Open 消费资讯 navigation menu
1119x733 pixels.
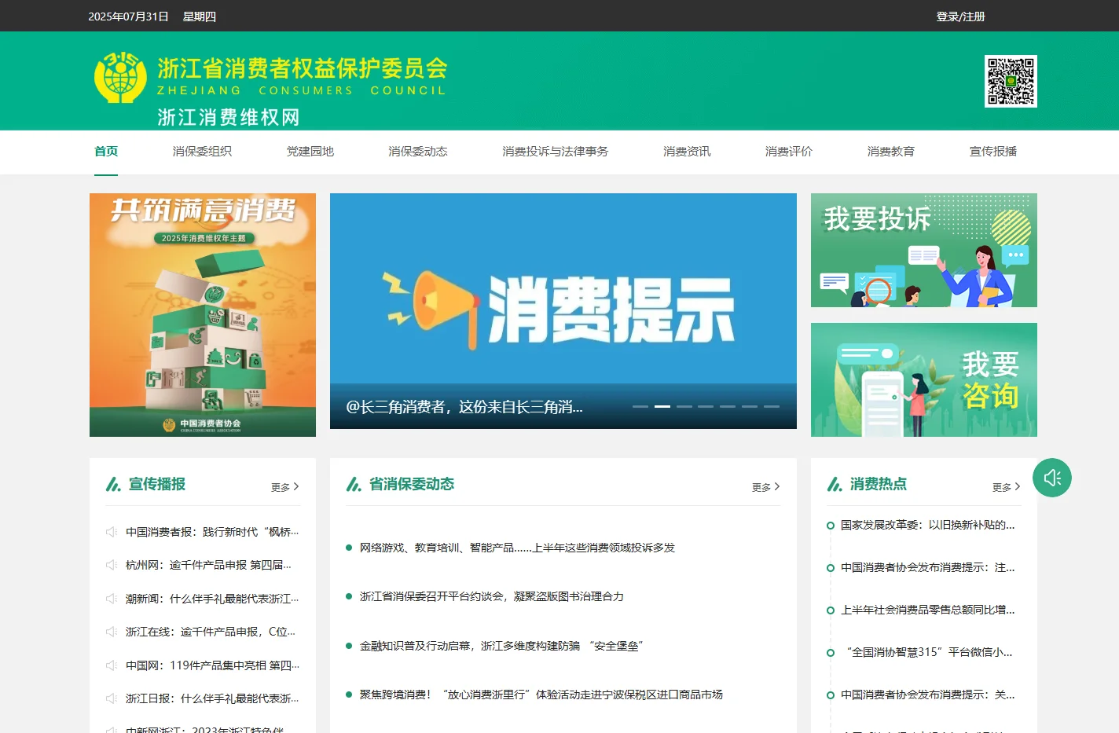(687, 152)
